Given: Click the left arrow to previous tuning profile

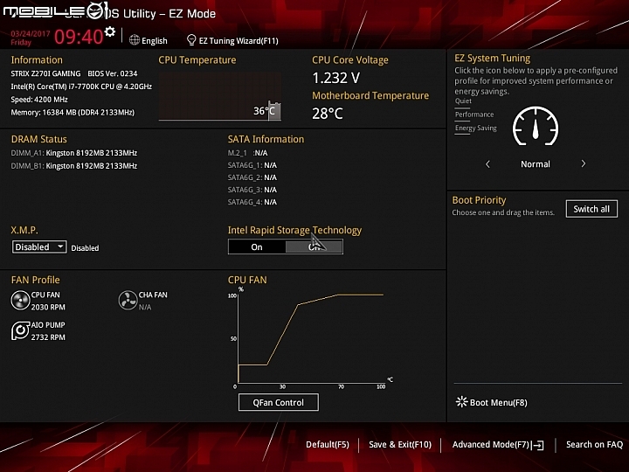Looking at the screenshot, I should click(487, 163).
